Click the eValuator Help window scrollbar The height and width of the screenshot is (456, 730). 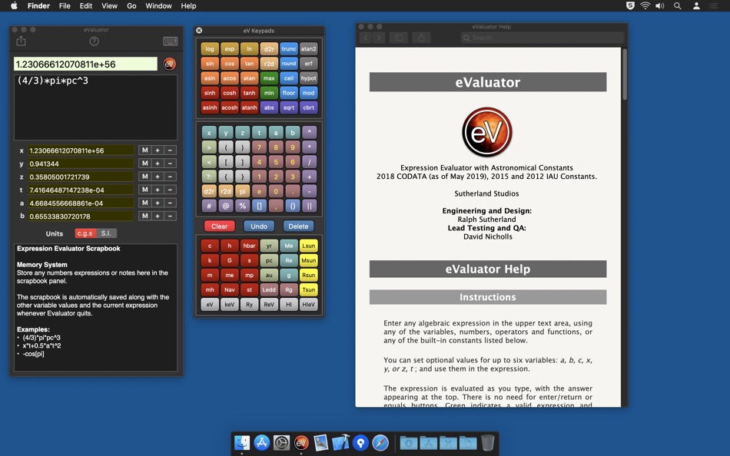(624, 74)
